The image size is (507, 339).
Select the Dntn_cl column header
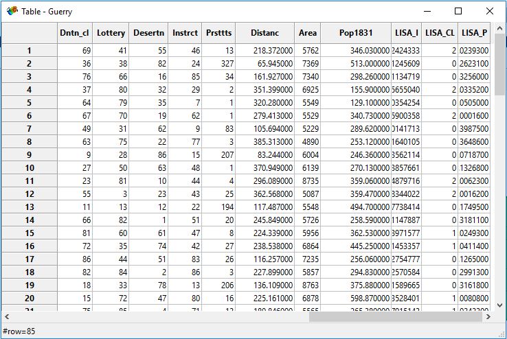point(75,33)
